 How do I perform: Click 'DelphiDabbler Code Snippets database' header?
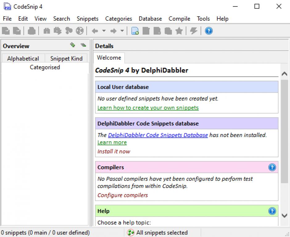click(187, 123)
